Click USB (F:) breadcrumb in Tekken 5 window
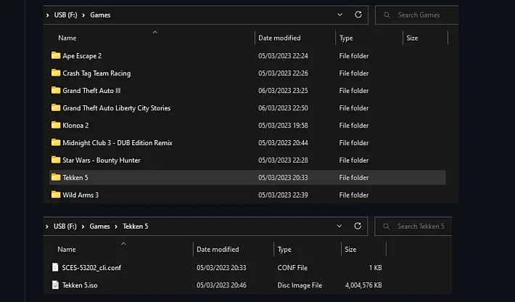This screenshot has height=302, width=515. point(65,226)
